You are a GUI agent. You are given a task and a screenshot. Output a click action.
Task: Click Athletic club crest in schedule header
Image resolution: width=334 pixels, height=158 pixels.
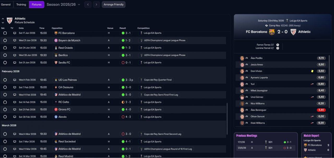point(10,21)
